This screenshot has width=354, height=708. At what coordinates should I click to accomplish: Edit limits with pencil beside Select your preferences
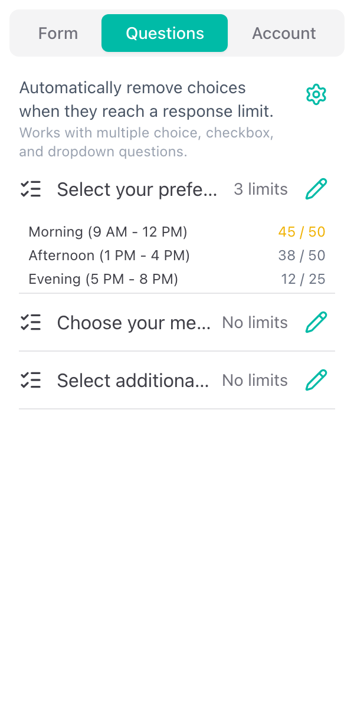click(x=316, y=189)
